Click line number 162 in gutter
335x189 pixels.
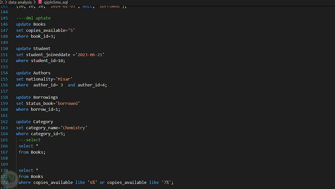[4, 122]
